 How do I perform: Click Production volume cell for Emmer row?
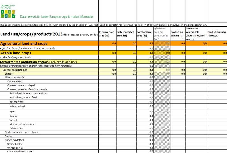coord(178,116)
